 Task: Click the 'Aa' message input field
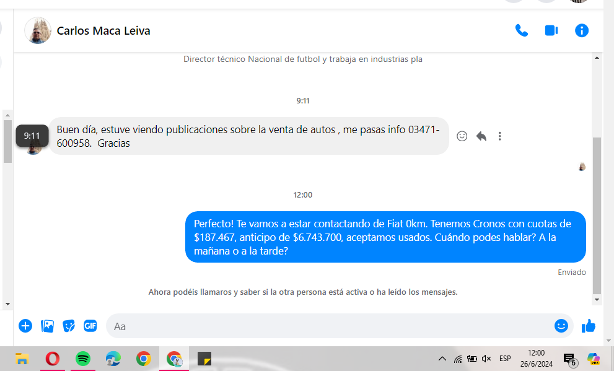click(328, 326)
